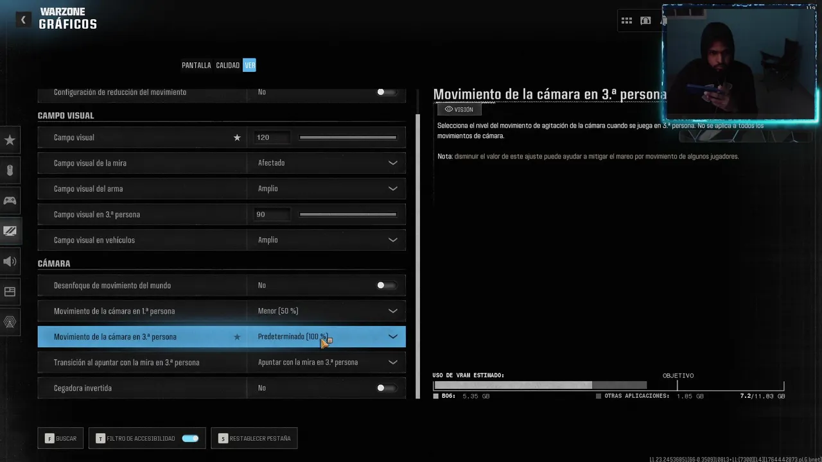Click 'Menor (50 %)' value

tap(278, 311)
